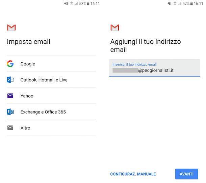206x183 pixels.
Task: Click Gmail logo above Aggiungi il tuo indirizzo
Action: point(115,27)
